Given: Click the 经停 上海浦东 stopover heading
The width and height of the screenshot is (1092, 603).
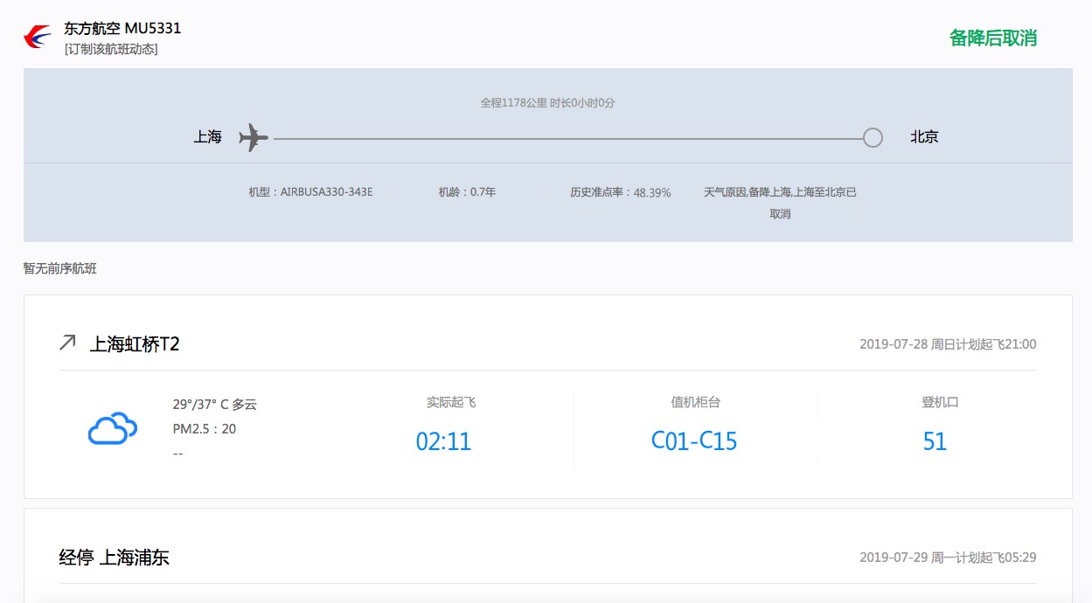Looking at the screenshot, I should (114, 558).
